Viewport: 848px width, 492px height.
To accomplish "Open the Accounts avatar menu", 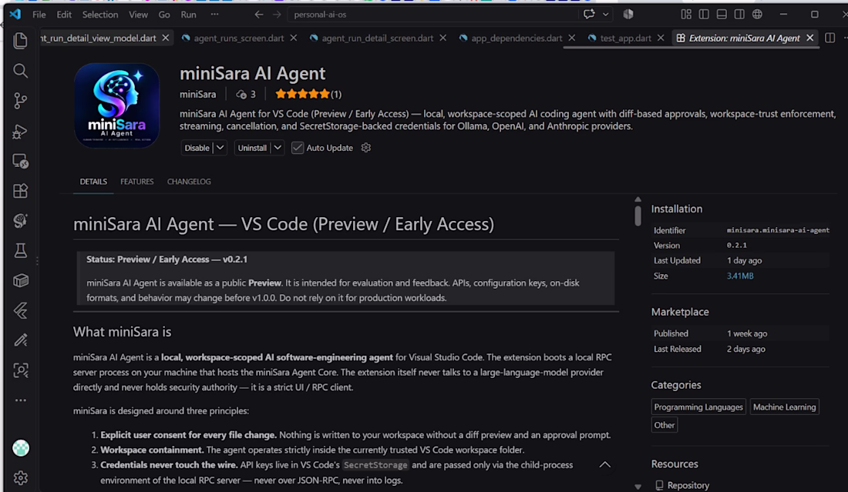I will (21, 448).
